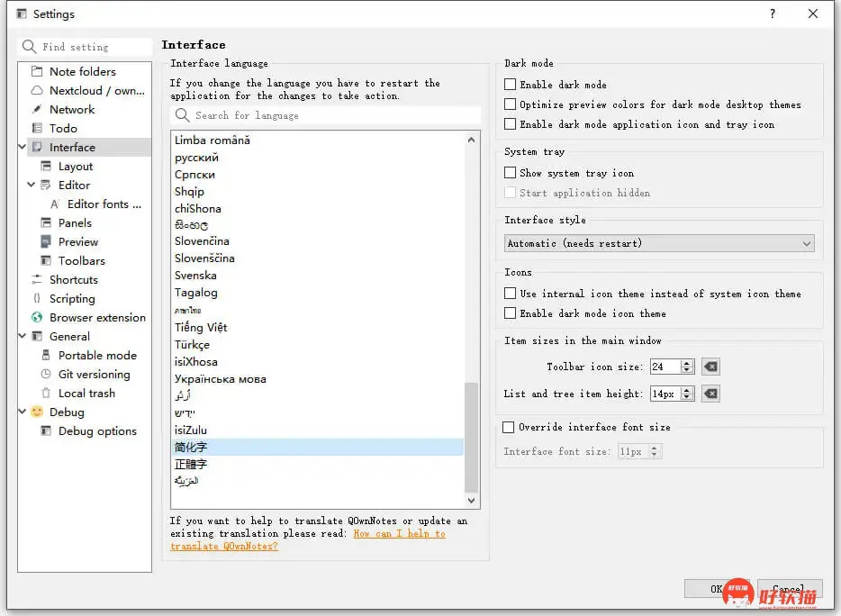
Task: Open the question mark help button
Action: (x=773, y=14)
